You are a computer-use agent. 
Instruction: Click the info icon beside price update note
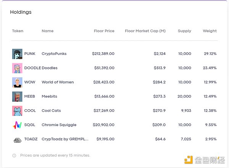[x=14, y=155]
